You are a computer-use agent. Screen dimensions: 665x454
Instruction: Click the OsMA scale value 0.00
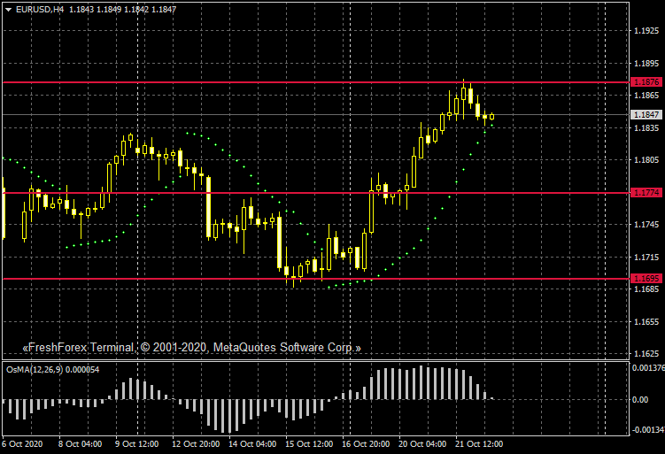[x=640, y=400]
